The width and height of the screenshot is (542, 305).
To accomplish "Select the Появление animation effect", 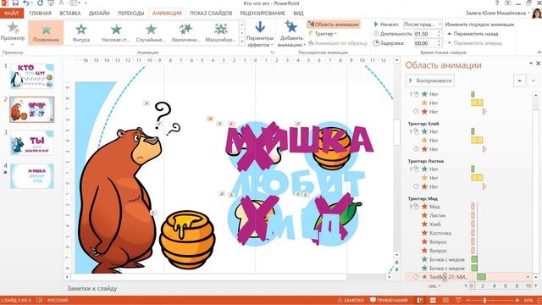I will pos(46,33).
